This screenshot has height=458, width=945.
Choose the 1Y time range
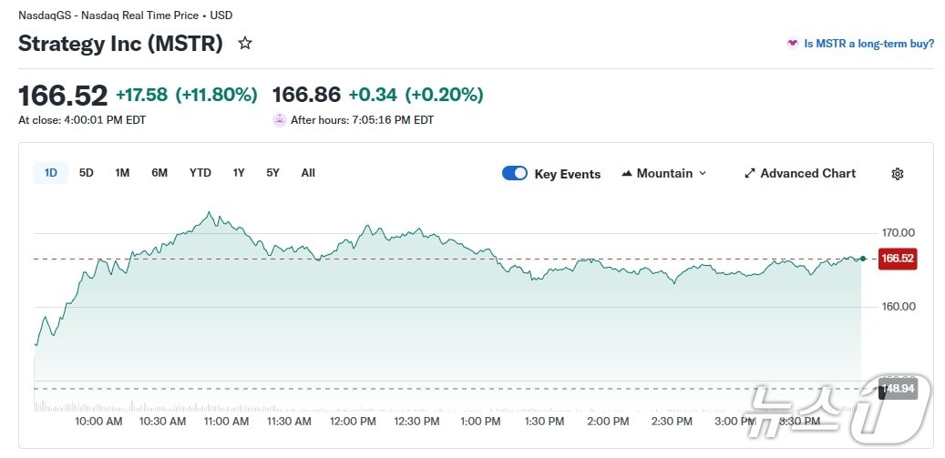click(x=239, y=173)
